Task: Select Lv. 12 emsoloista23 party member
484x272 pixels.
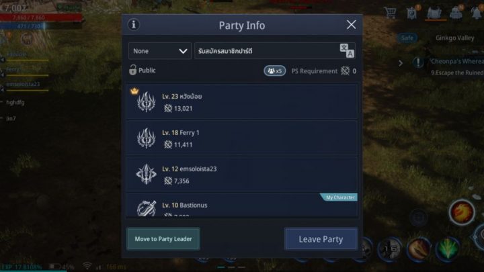Action: click(242, 174)
